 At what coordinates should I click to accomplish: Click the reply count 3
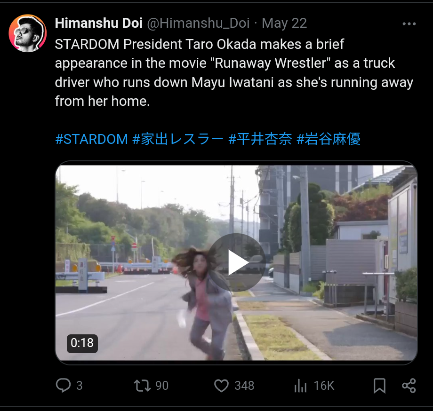click(79, 386)
